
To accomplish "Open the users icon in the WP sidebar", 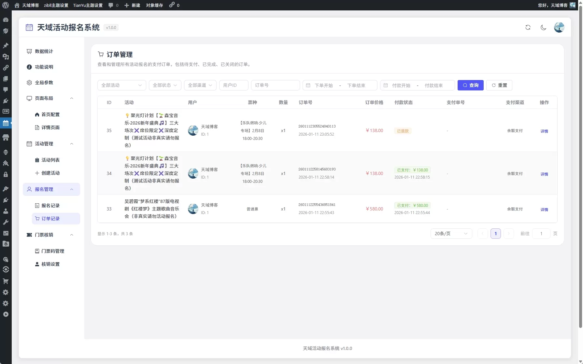I will tap(6, 211).
